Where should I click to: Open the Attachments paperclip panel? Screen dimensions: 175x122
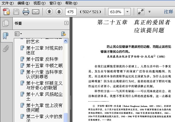pyautogui.click(x=6, y=49)
